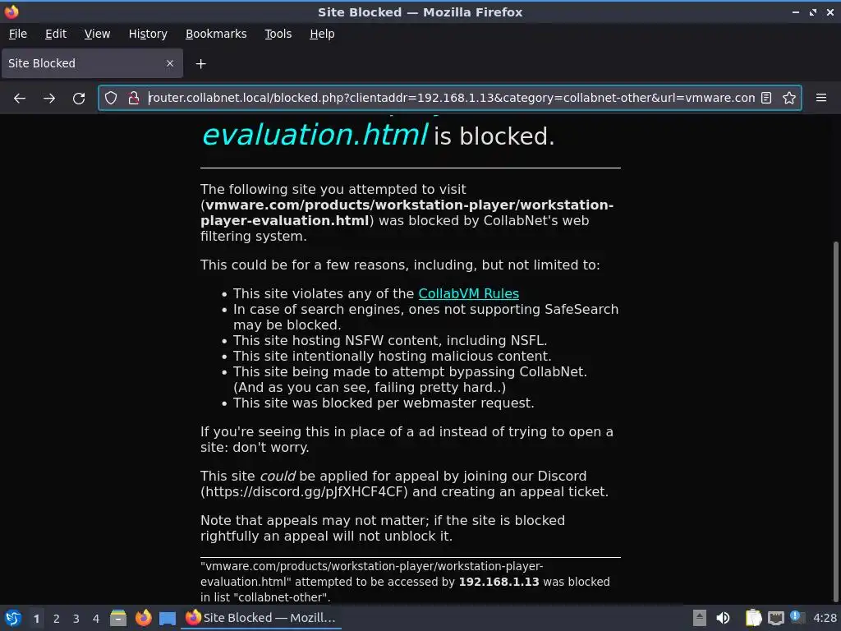The image size is (841, 631).
Task: Minimize the Firefox window
Action: point(796,12)
